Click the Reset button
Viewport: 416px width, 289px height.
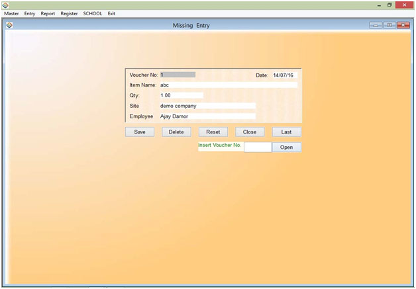point(213,132)
